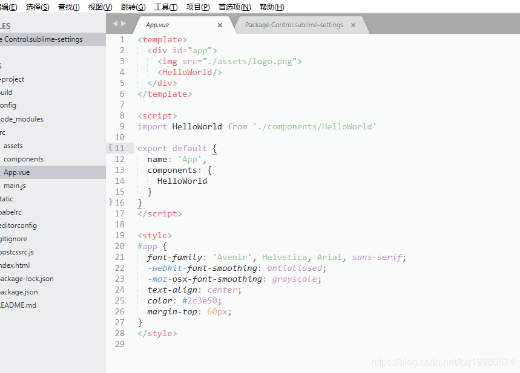Open the 跳转(G) menu
This screenshot has height=373, width=520.
pyautogui.click(x=133, y=7)
